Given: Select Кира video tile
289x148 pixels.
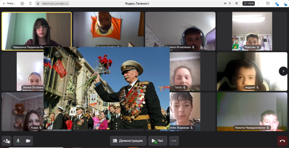Looking at the screenshot, I should click(x=22, y=112).
